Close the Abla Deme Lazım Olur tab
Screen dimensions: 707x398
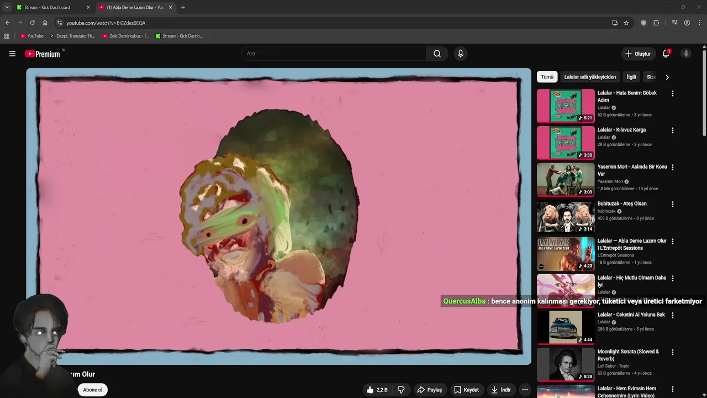pos(170,7)
